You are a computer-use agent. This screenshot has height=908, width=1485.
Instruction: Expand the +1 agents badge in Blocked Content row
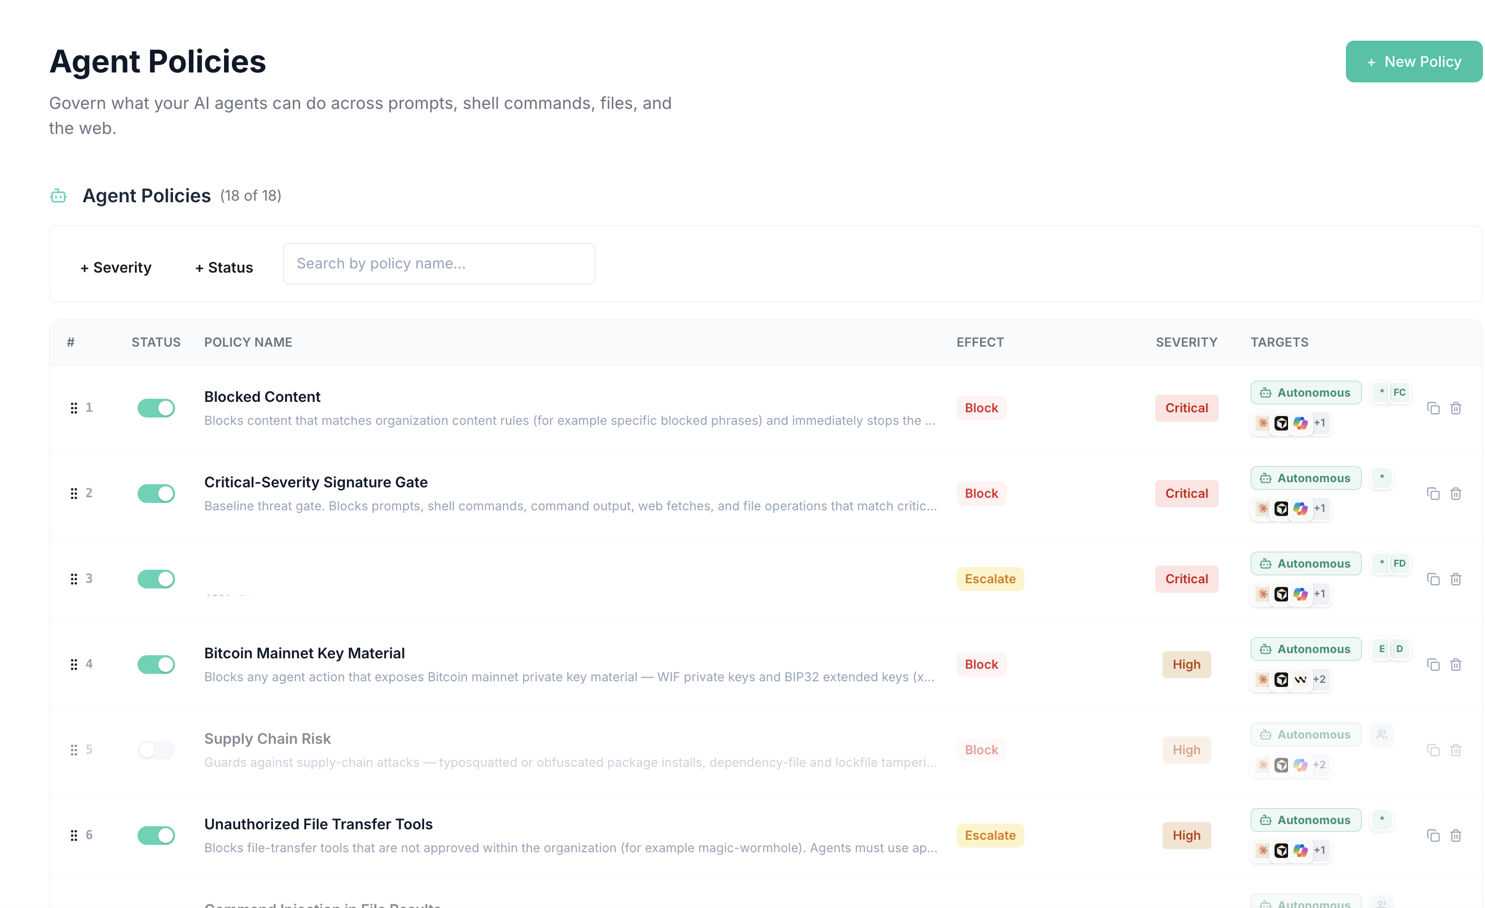click(1320, 423)
